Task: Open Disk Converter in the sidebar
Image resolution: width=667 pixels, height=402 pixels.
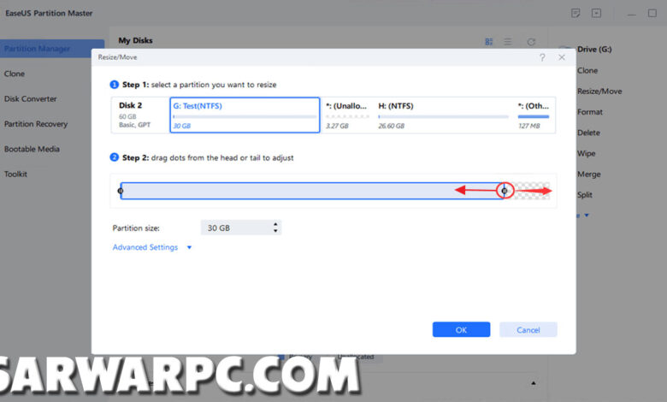Action: [30, 98]
